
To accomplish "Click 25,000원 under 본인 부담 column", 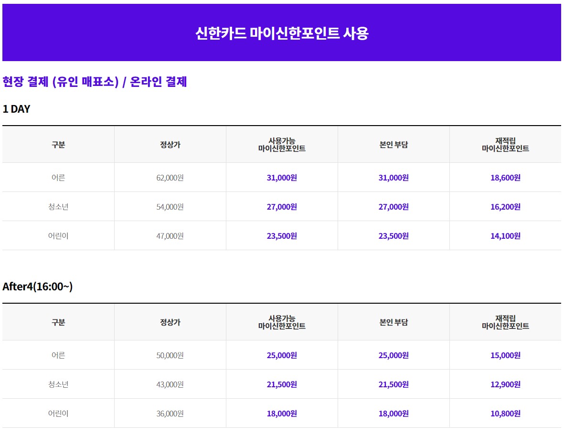I will point(394,355).
